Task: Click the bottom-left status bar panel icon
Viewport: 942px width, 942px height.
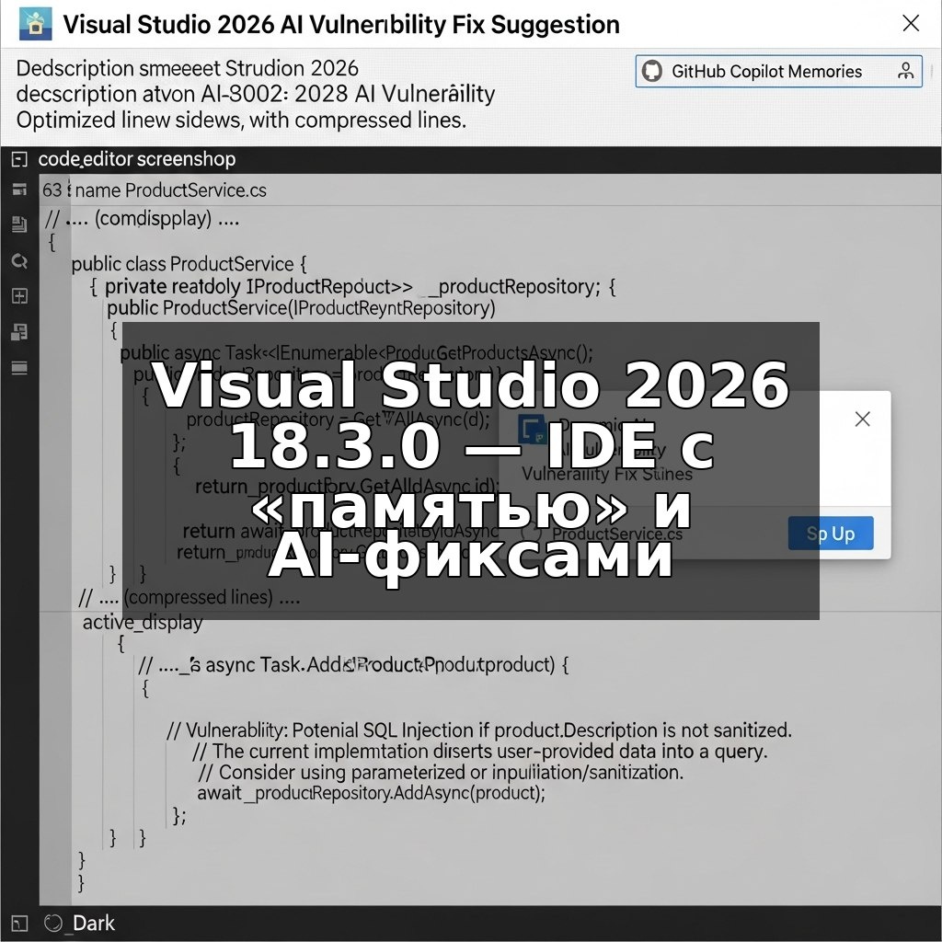Action: [x=19, y=923]
